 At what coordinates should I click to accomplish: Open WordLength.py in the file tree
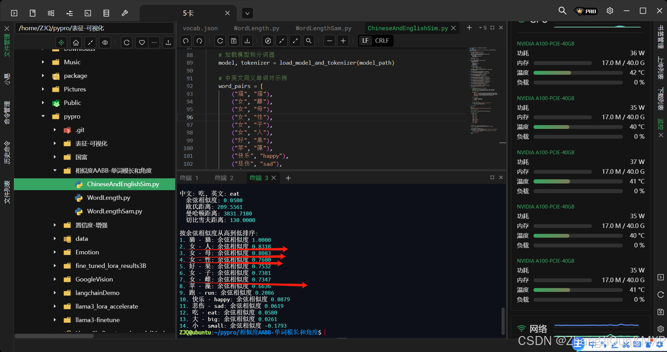(x=108, y=198)
